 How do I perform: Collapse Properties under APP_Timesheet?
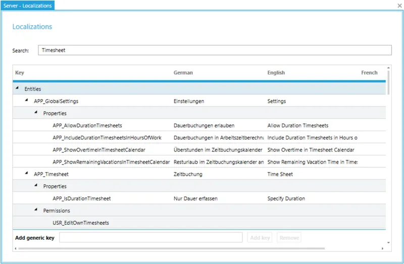tap(36, 186)
